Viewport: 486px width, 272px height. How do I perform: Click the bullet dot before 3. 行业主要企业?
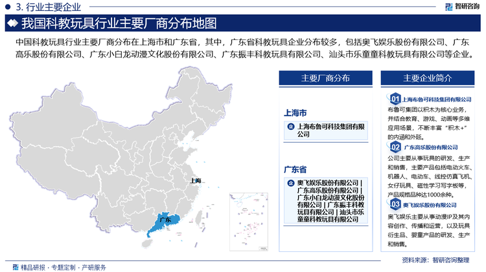pyautogui.click(x=8, y=6)
